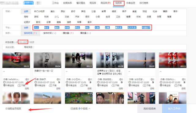
Task: Open the 爆文精选 tab
Action: tap(81, 3)
